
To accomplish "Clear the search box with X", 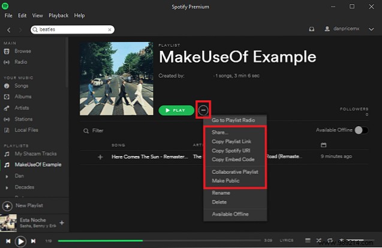I will [x=110, y=30].
